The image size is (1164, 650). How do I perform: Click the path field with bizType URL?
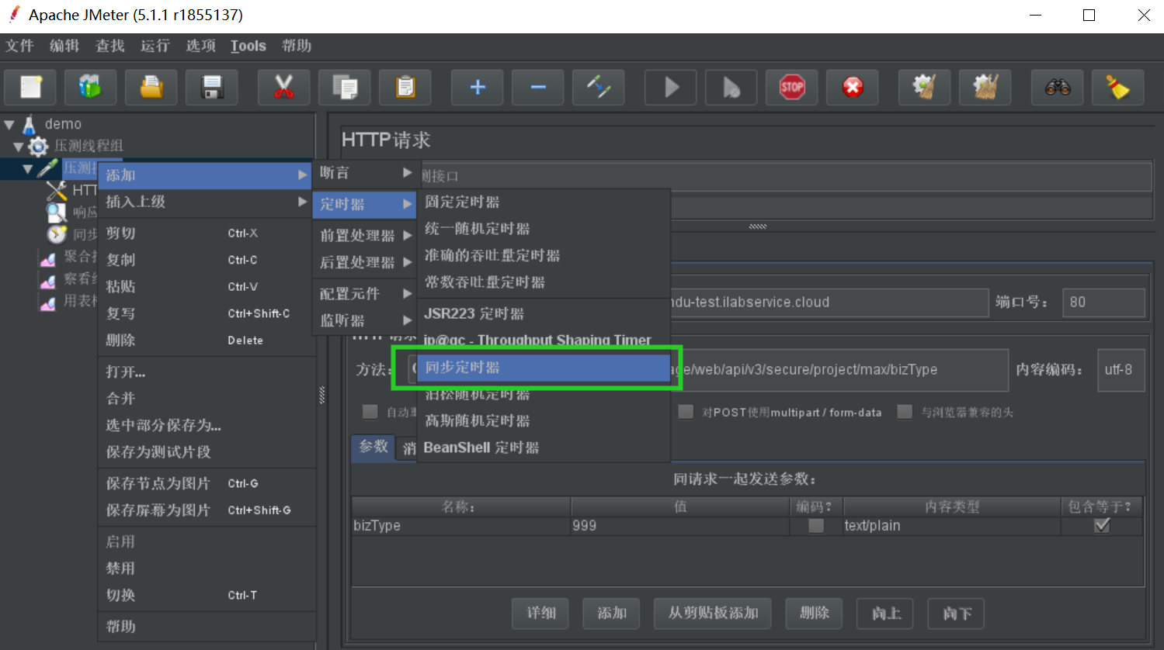point(839,369)
